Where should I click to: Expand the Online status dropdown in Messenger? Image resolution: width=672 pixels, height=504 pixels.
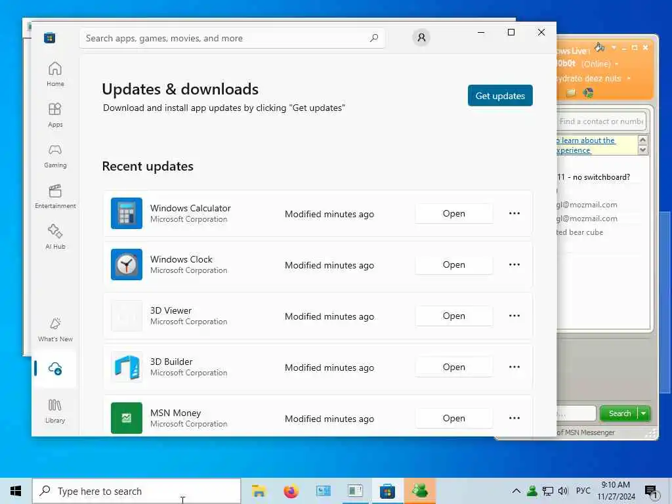(617, 64)
